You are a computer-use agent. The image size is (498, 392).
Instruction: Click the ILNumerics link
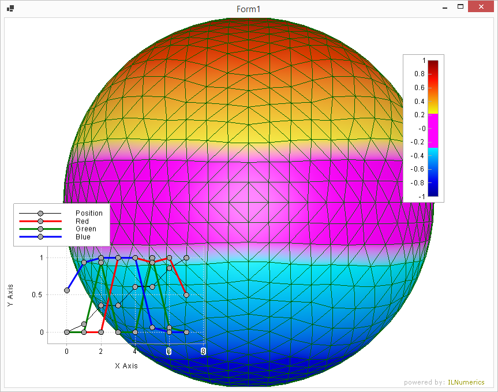point(466,382)
